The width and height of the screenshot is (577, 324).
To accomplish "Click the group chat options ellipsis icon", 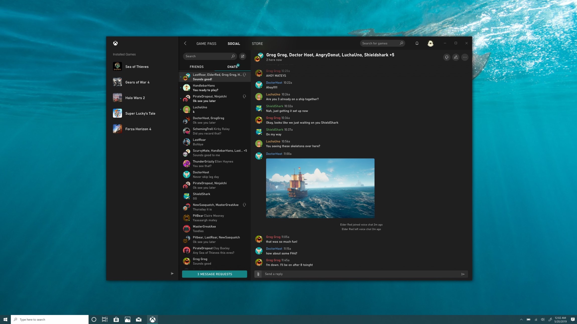I will click(465, 57).
